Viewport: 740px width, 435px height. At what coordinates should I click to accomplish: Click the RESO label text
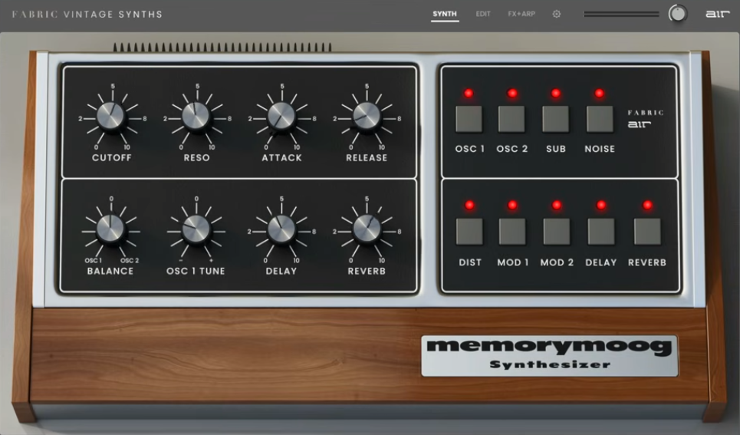197,158
